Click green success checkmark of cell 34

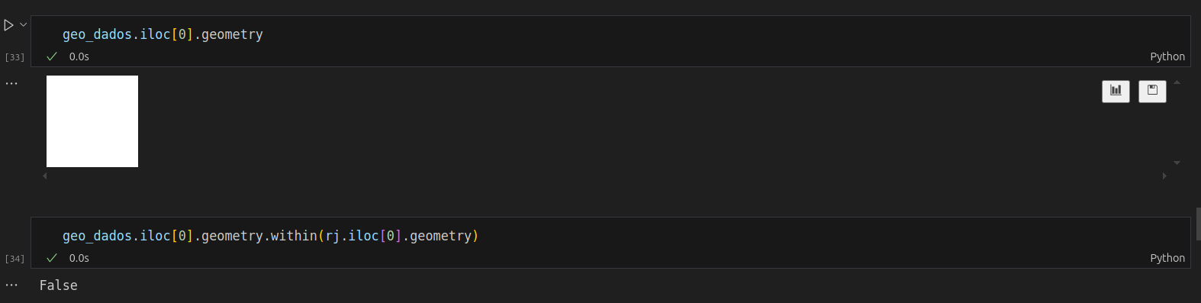click(52, 258)
